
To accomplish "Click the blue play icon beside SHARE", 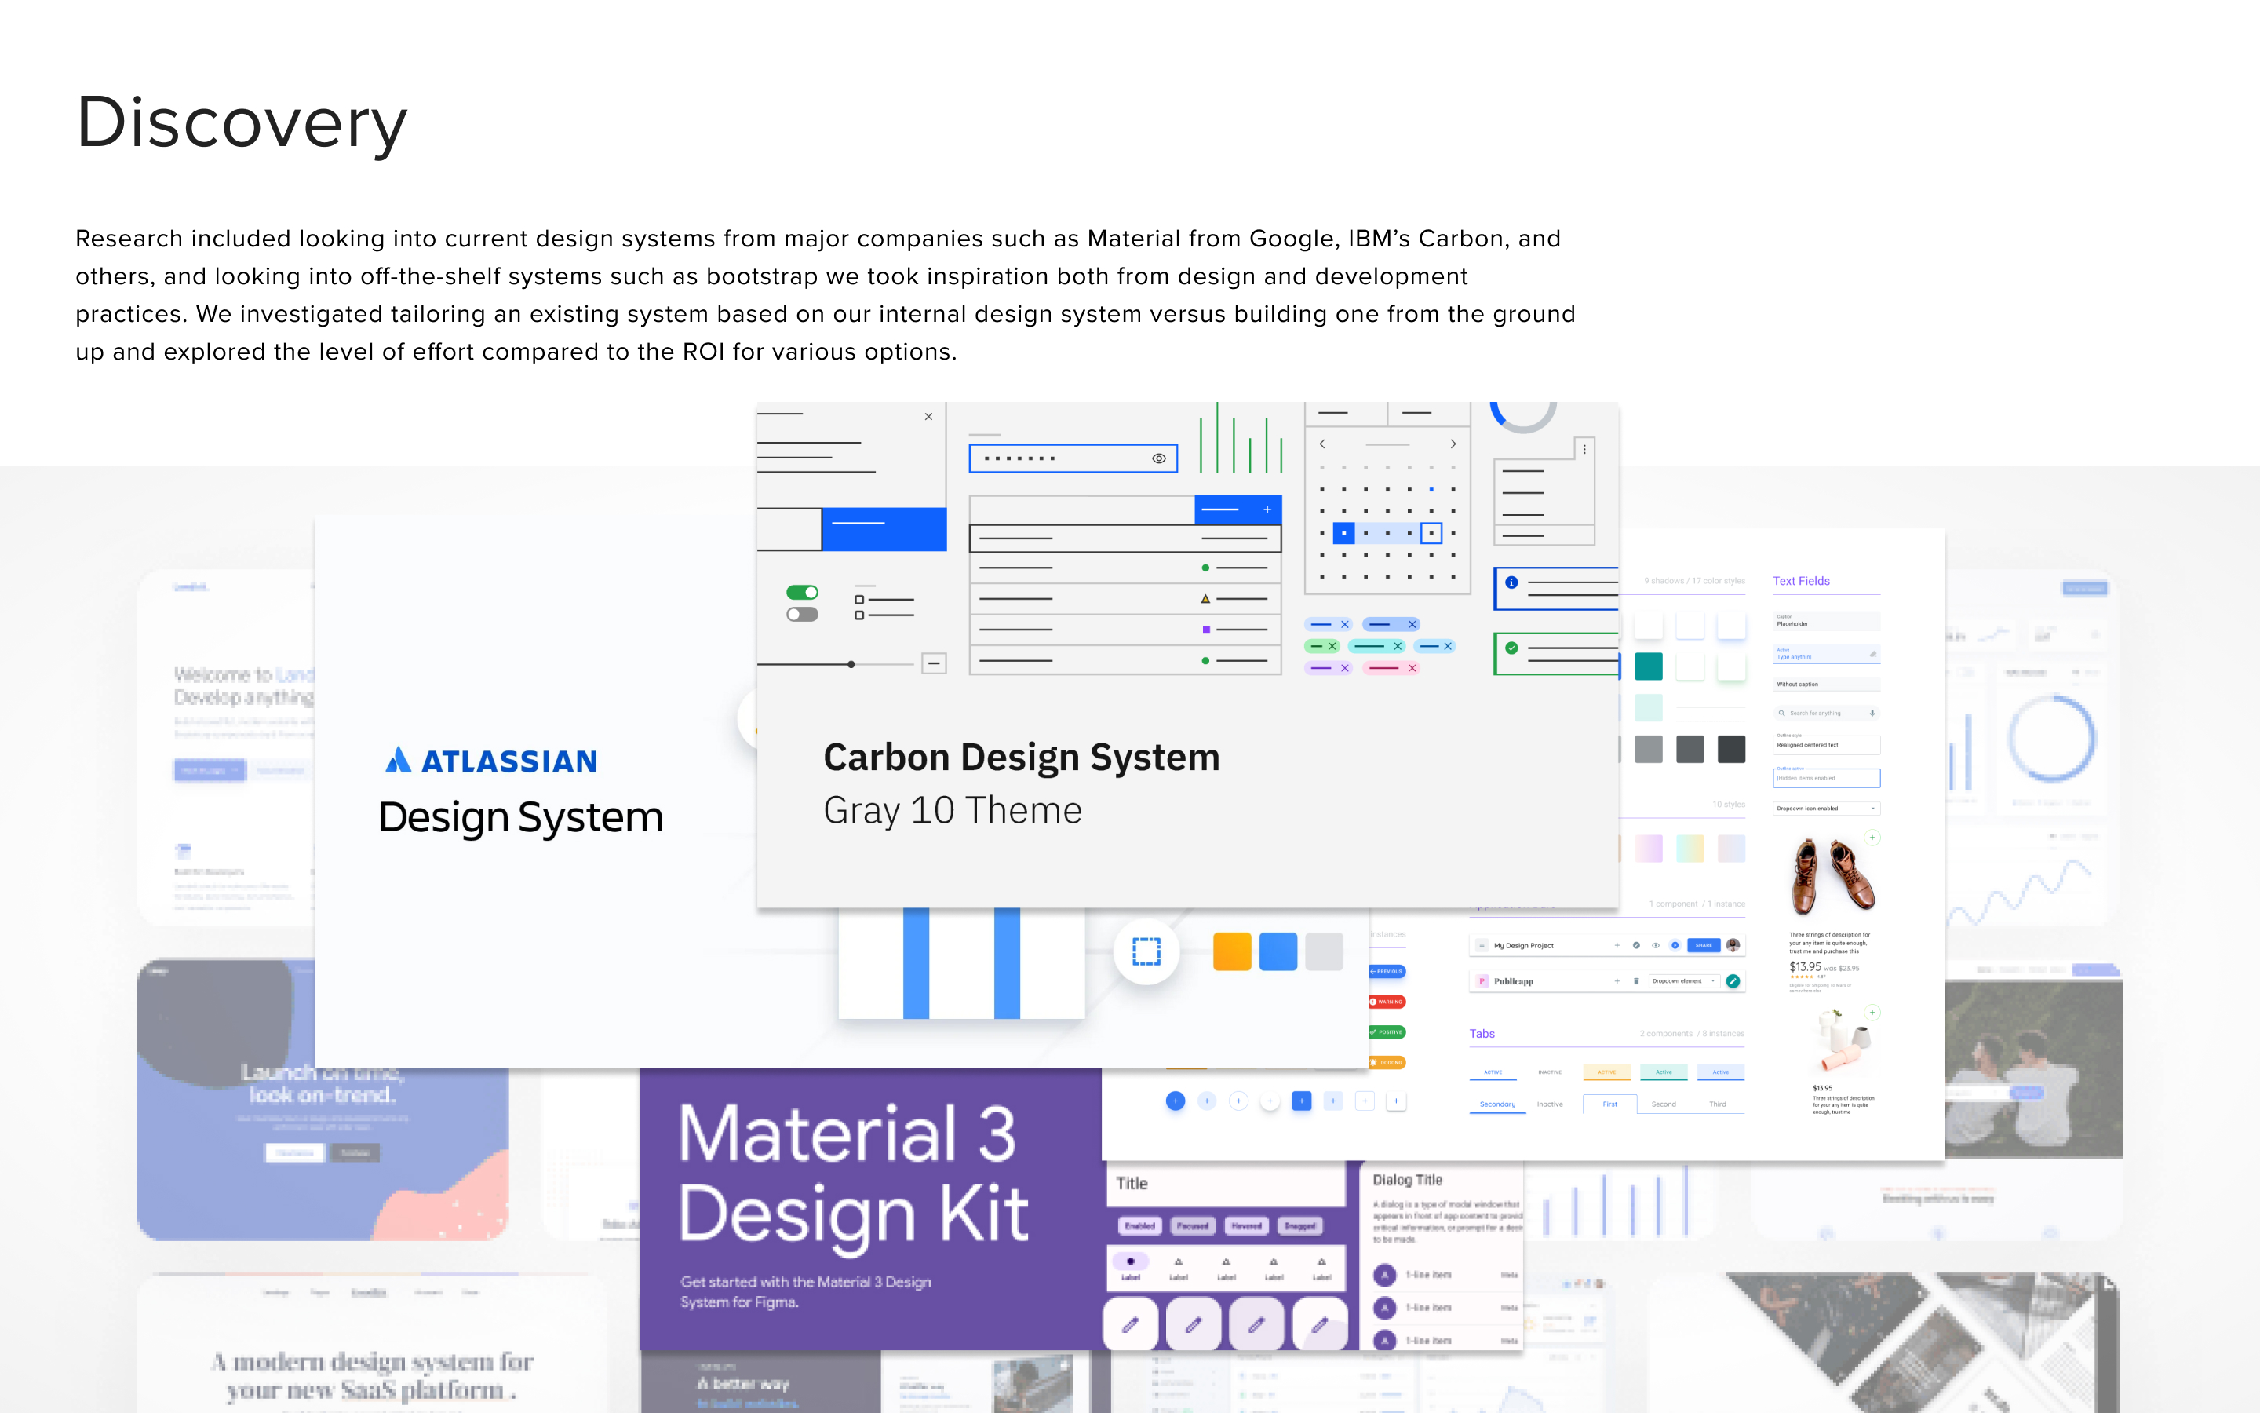I will [1675, 945].
